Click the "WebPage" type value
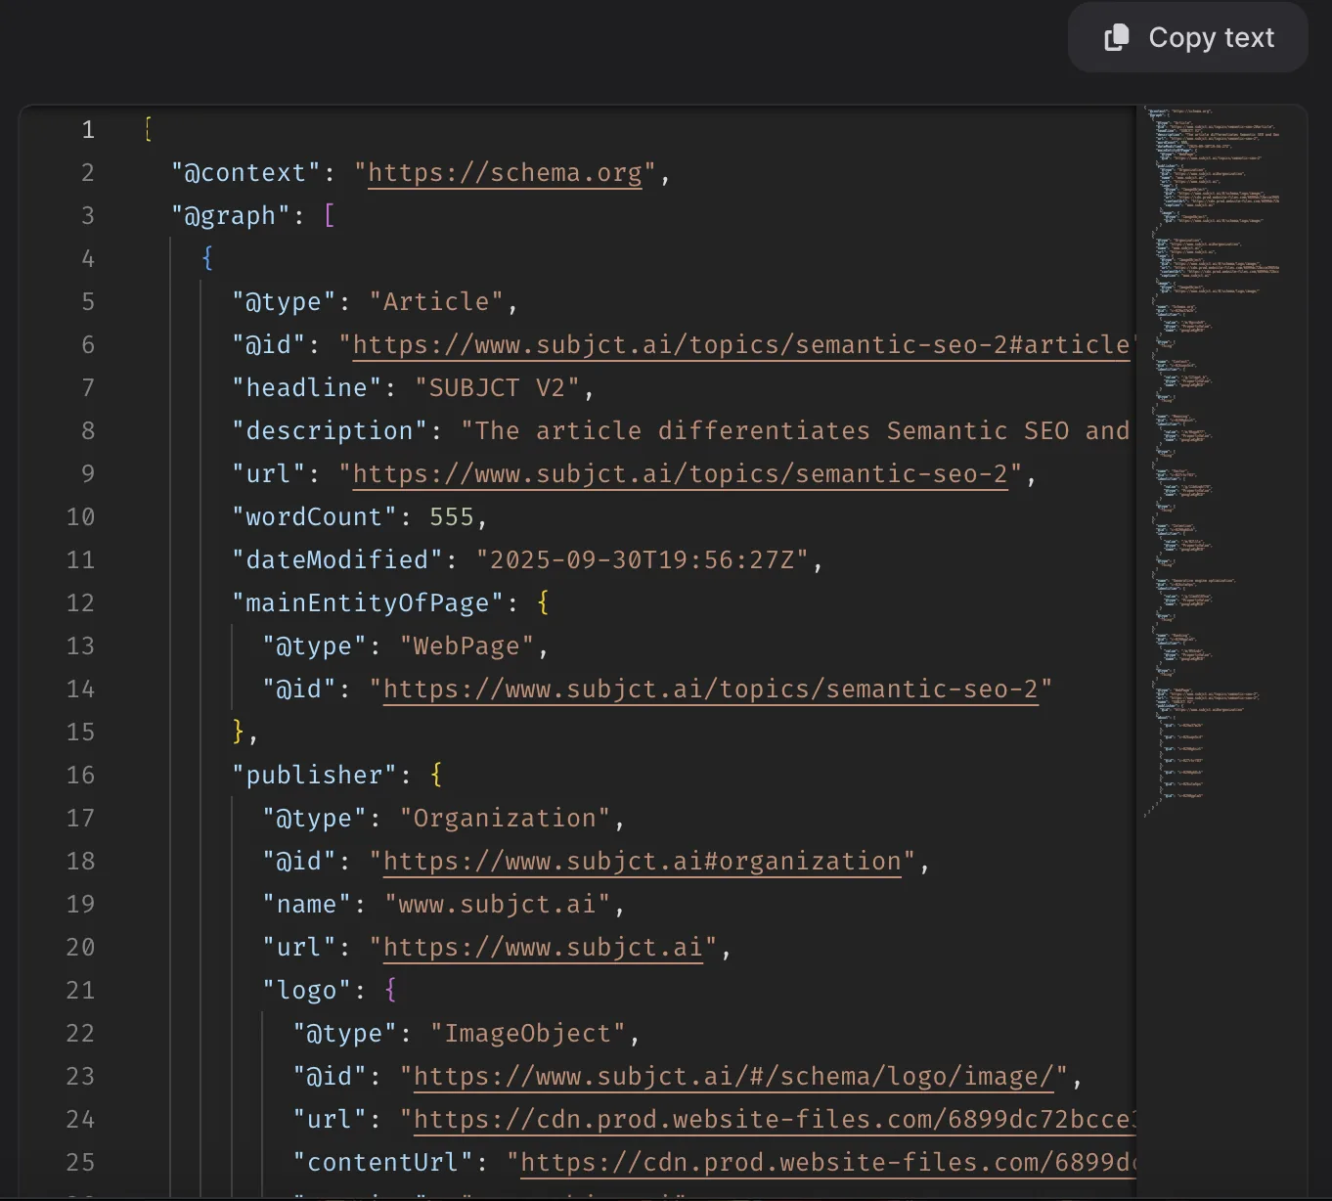 pos(467,646)
